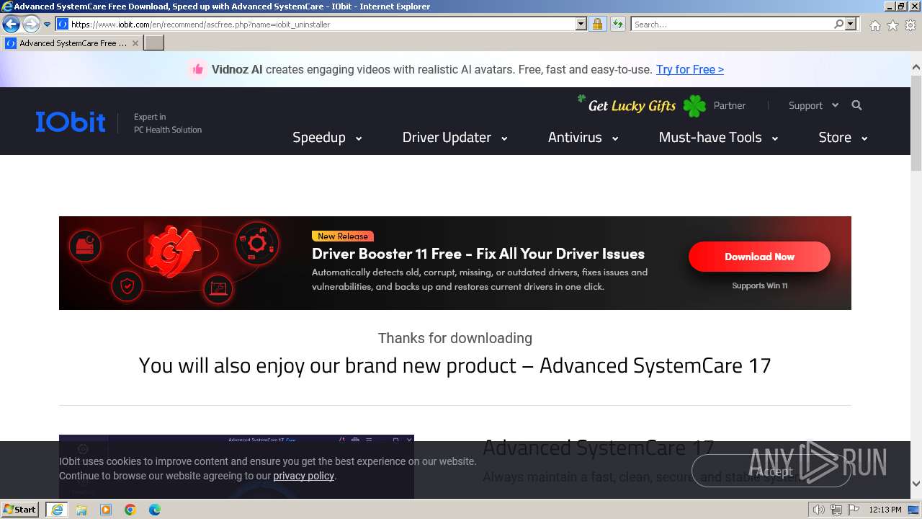Viewport: 922px width, 519px height.
Task: Expand the Driver Updater menu
Action: click(x=455, y=137)
